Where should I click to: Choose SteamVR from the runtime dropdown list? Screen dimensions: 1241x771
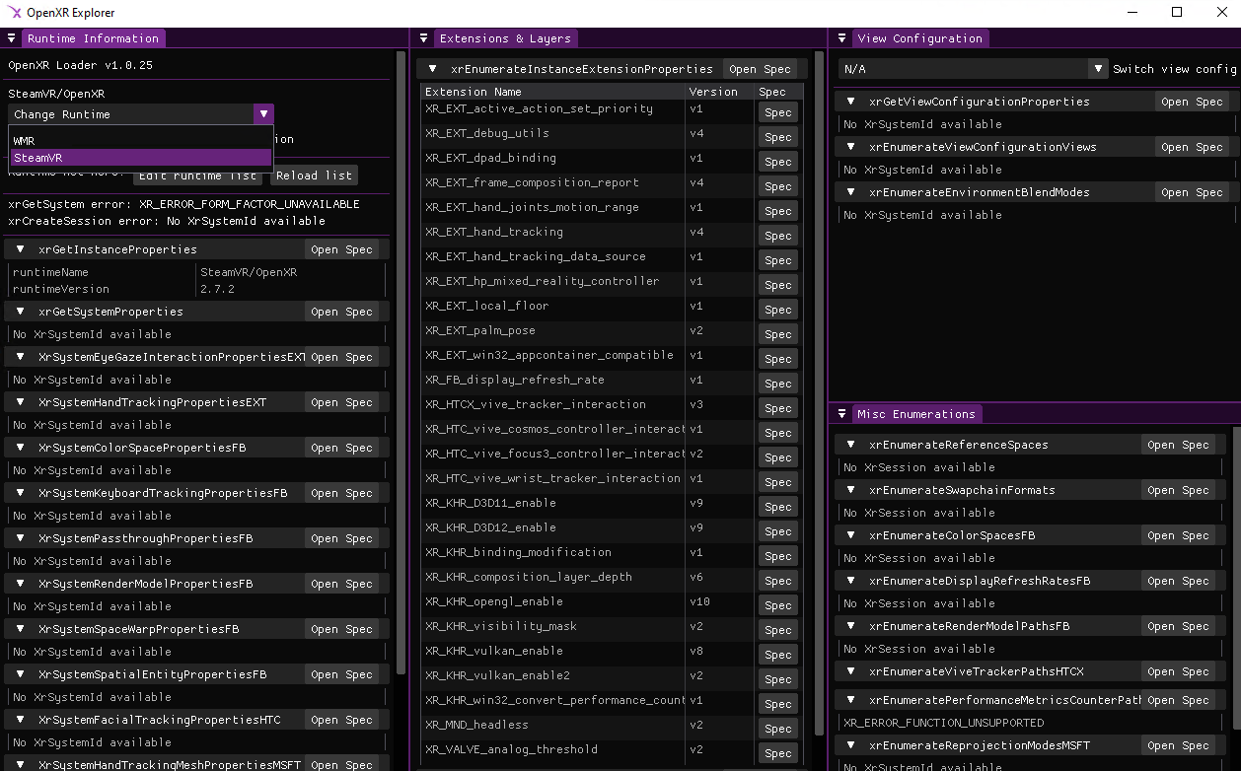[141, 158]
